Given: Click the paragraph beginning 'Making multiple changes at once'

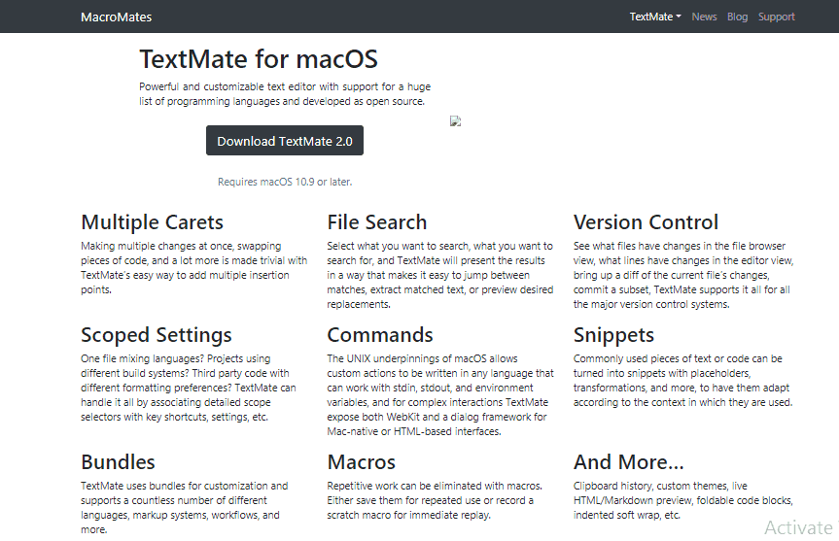Looking at the screenshot, I should coord(194,268).
